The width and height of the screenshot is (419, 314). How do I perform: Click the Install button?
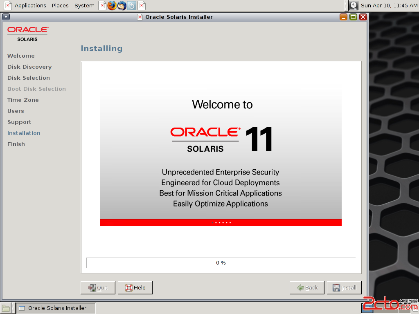pos(344,287)
